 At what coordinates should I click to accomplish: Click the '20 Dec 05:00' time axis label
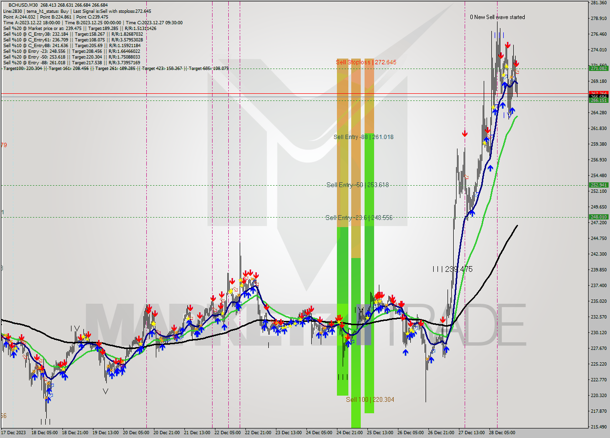point(136,433)
